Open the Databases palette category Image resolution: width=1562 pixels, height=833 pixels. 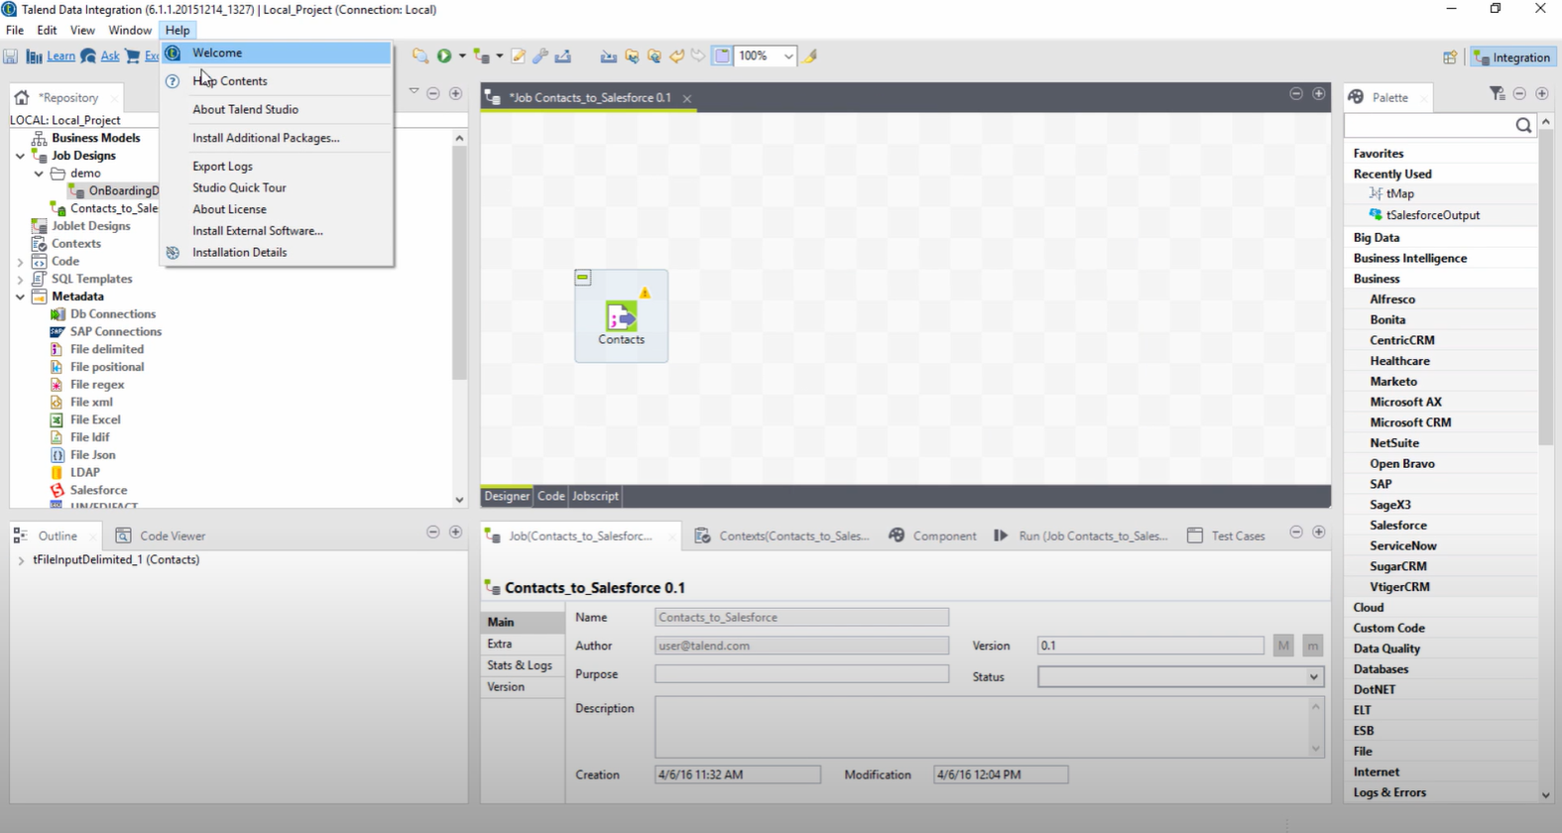pyautogui.click(x=1381, y=669)
